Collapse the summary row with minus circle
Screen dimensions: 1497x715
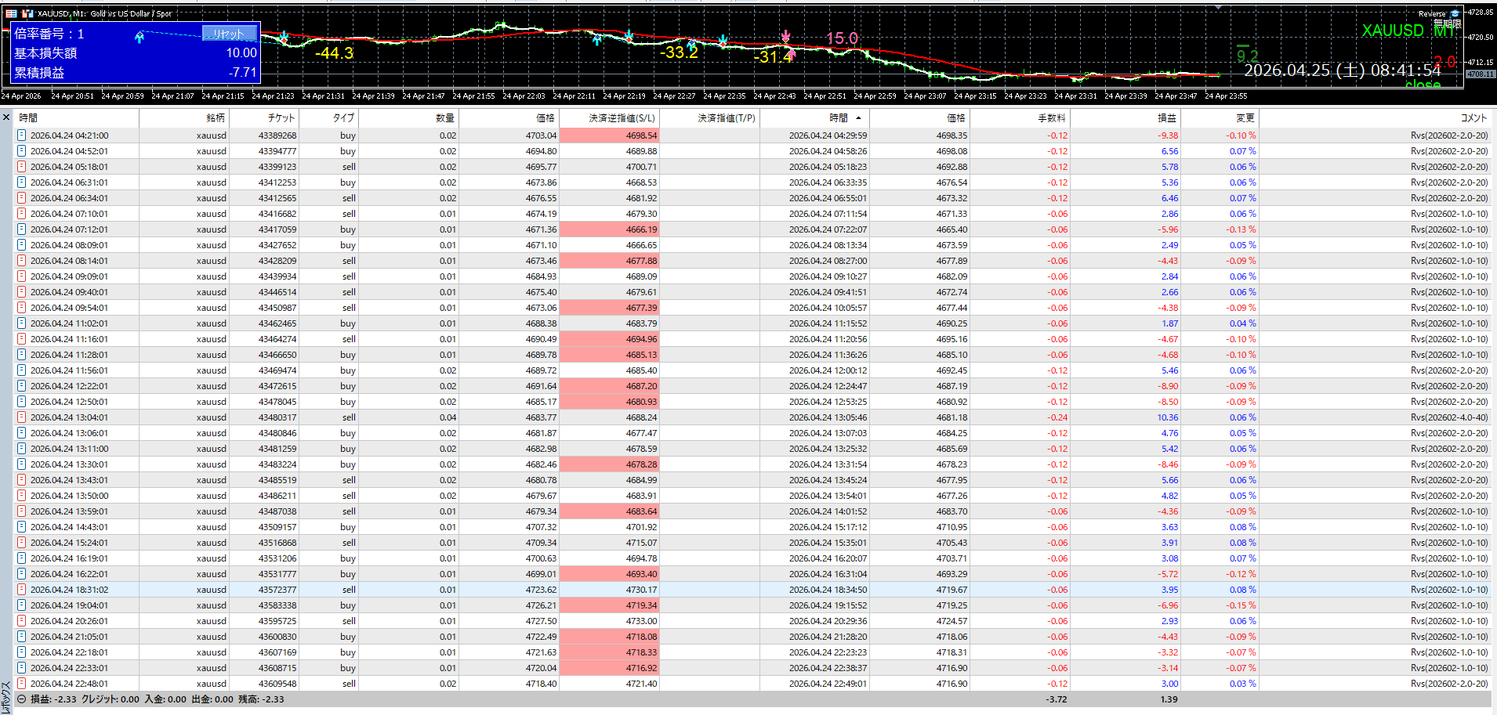pos(21,699)
